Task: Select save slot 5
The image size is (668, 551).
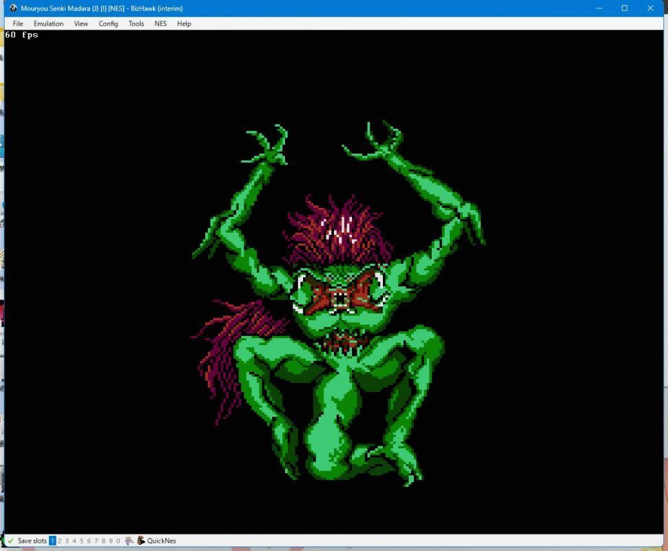Action: 81,541
